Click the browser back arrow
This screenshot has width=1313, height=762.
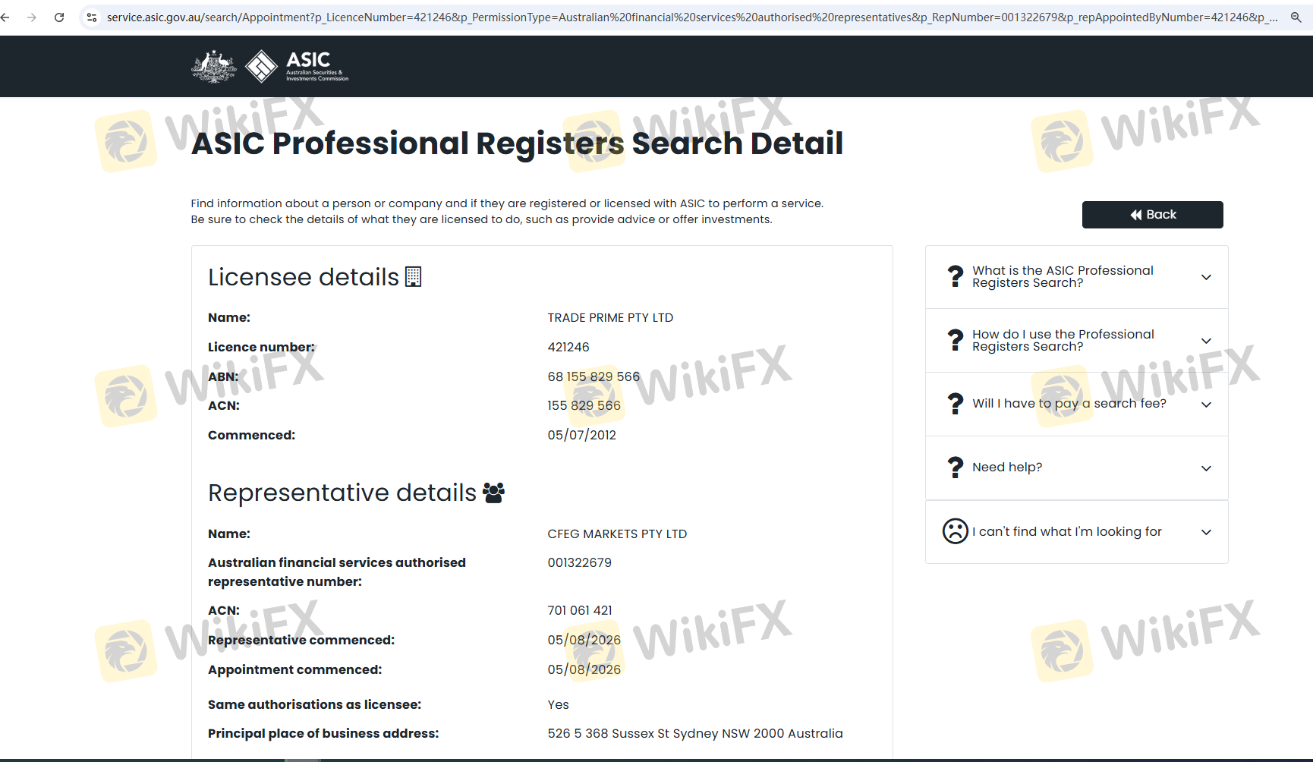(x=5, y=17)
